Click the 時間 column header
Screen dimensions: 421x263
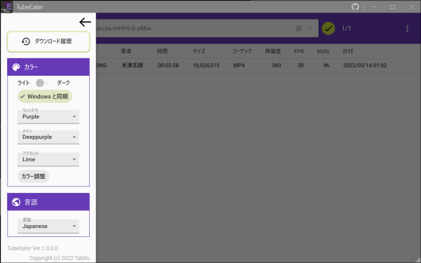163,51
